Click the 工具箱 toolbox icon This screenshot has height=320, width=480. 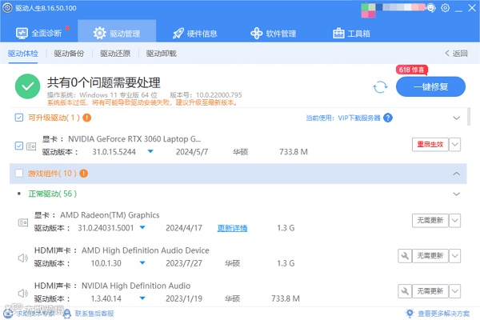click(x=338, y=33)
